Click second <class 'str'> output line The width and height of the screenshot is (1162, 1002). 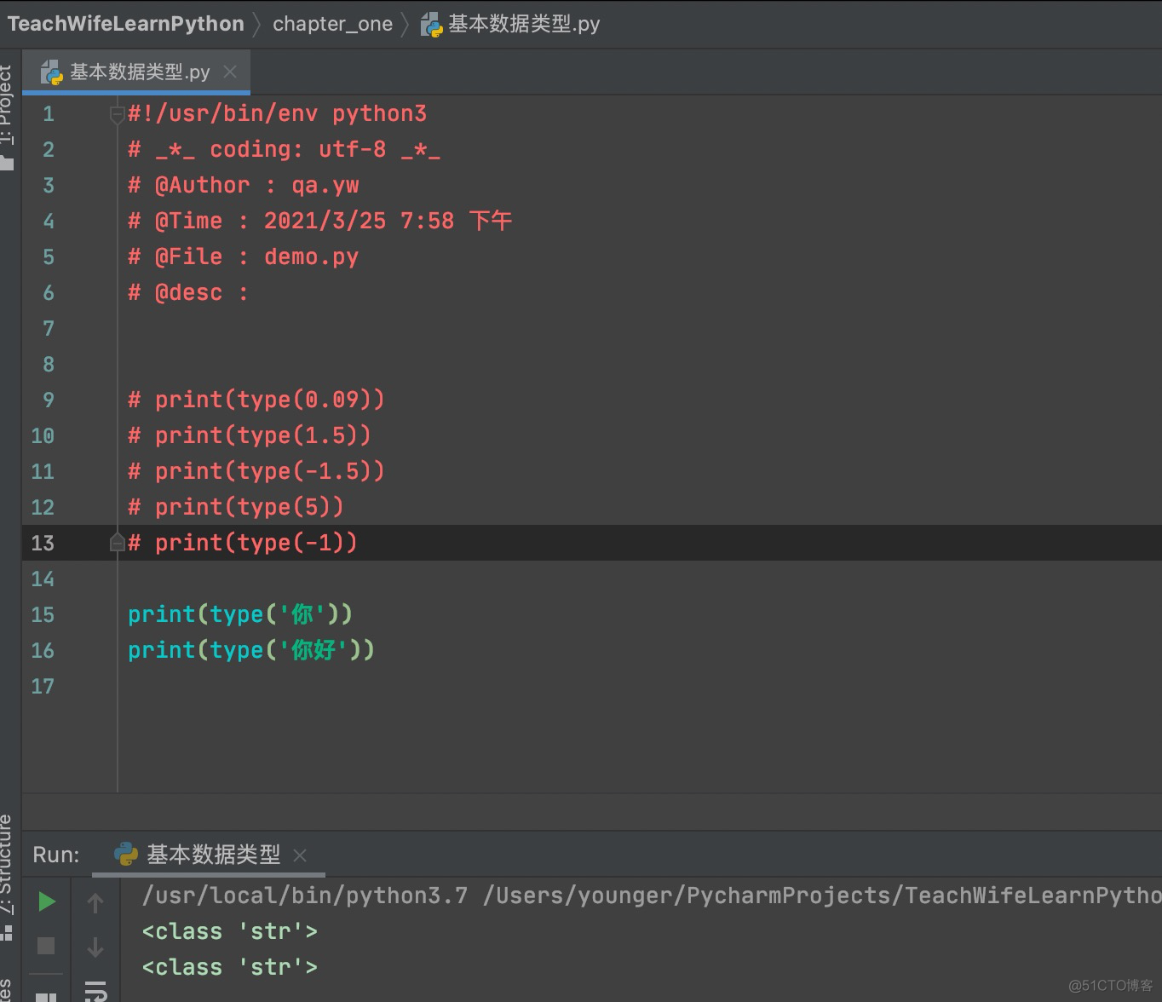tap(230, 967)
